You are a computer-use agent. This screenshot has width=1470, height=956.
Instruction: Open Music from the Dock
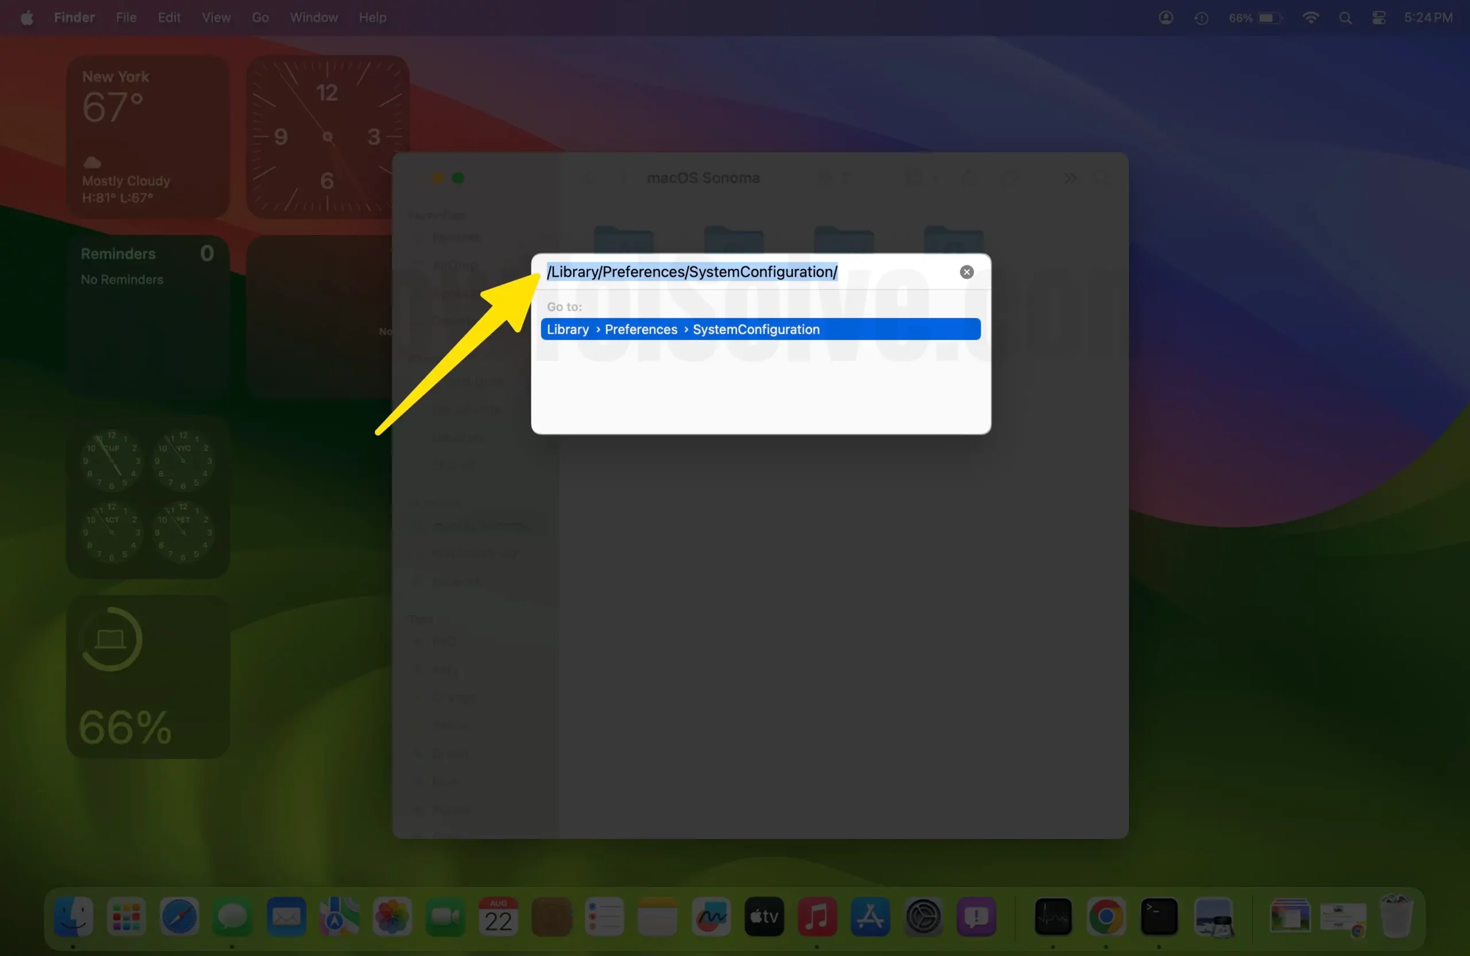pos(817,916)
